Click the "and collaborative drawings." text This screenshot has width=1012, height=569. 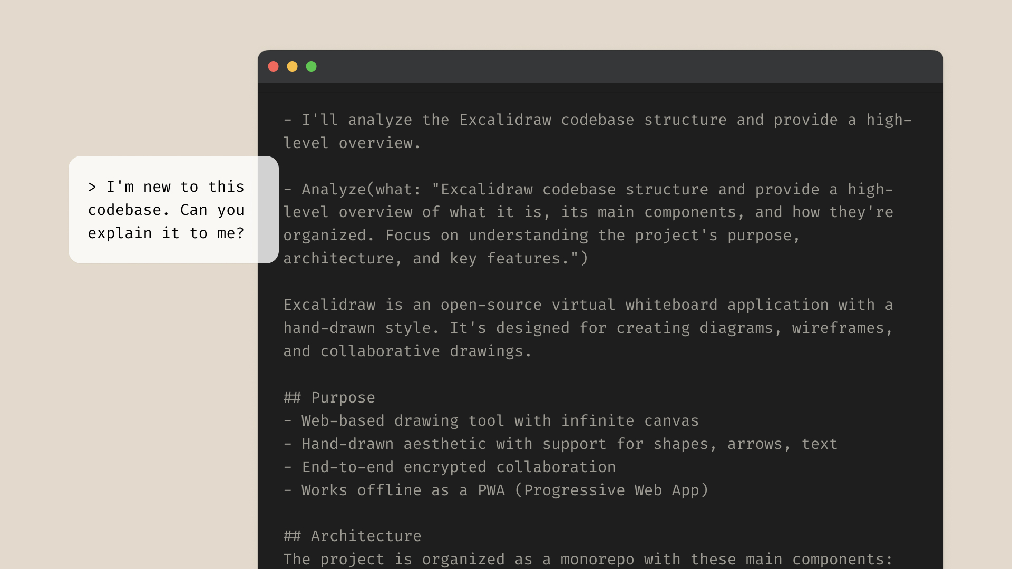[x=407, y=351]
